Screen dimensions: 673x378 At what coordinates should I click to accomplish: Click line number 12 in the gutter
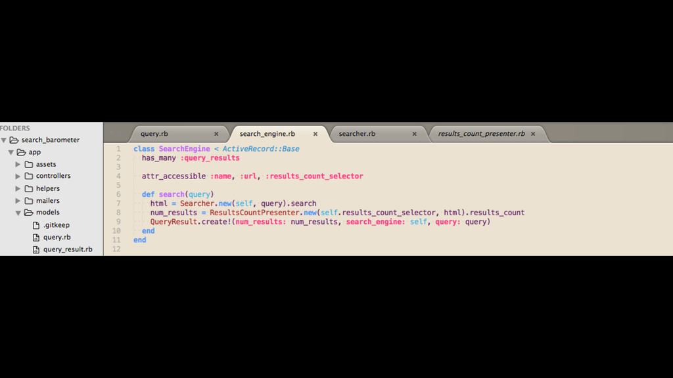pos(116,249)
